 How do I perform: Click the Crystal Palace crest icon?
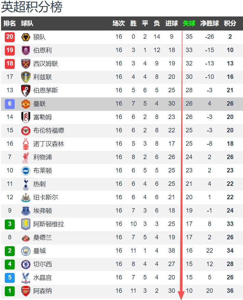pyautogui.click(x=26, y=278)
